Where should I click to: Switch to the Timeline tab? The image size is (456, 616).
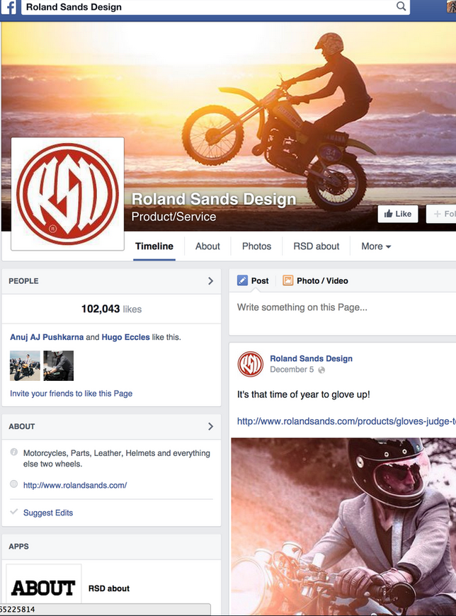154,246
